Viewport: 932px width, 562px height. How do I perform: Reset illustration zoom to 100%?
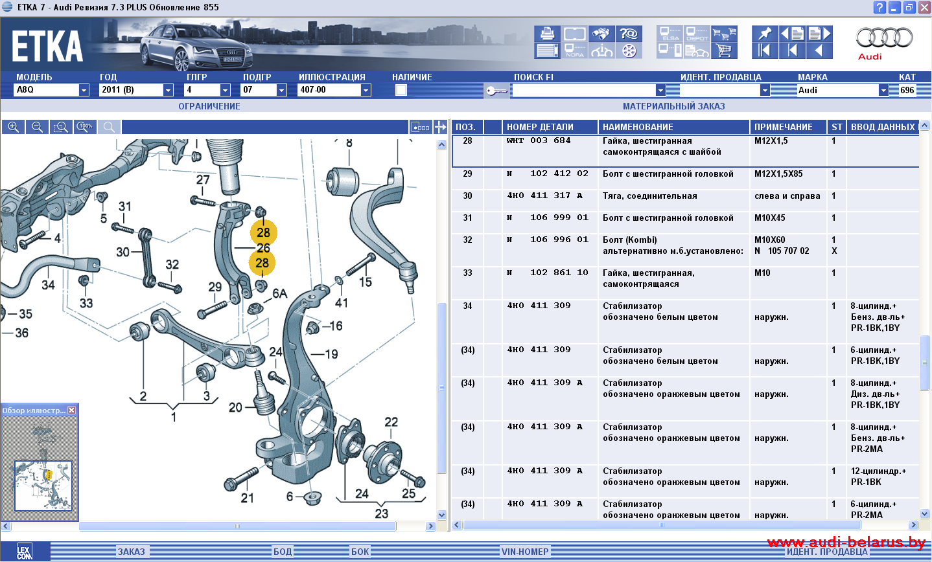[x=85, y=127]
